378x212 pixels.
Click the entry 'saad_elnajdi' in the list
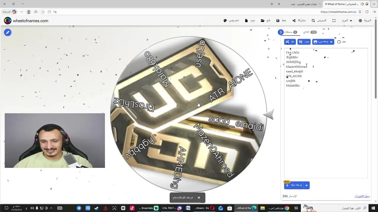pyautogui.click(x=294, y=72)
